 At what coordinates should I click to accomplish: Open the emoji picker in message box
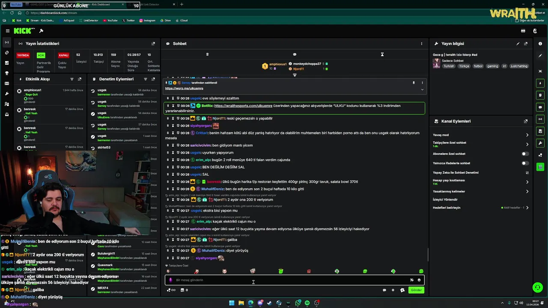[419, 280]
